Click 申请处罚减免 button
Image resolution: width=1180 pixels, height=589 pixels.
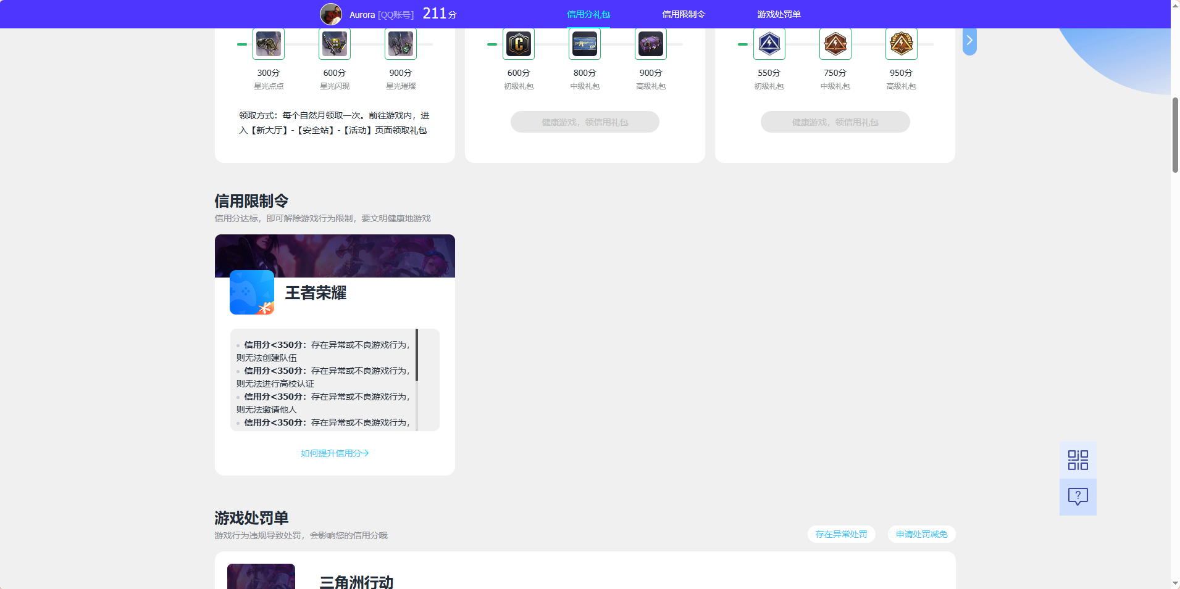[x=922, y=534]
